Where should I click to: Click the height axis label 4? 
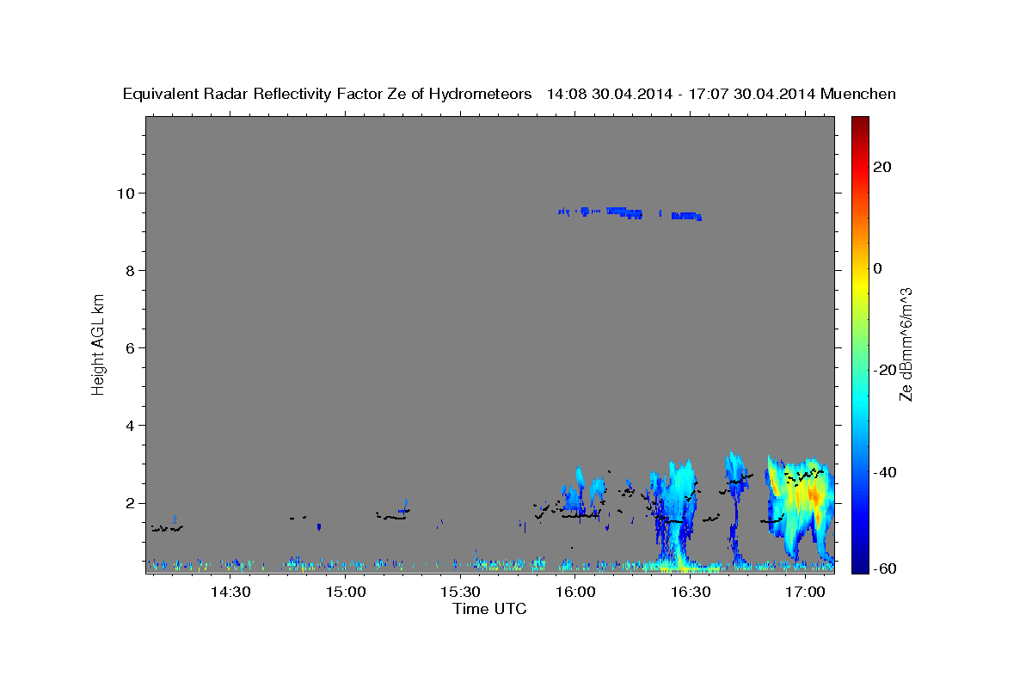[x=131, y=426]
